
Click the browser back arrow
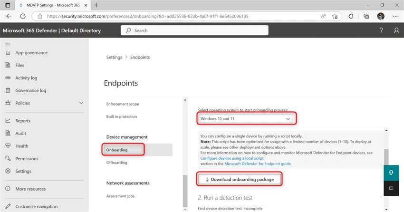[9, 16]
